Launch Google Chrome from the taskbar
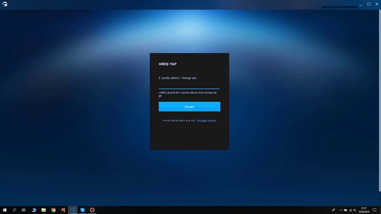 point(53,210)
